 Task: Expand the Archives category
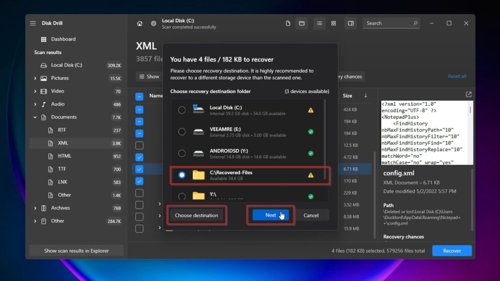pyautogui.click(x=35, y=208)
